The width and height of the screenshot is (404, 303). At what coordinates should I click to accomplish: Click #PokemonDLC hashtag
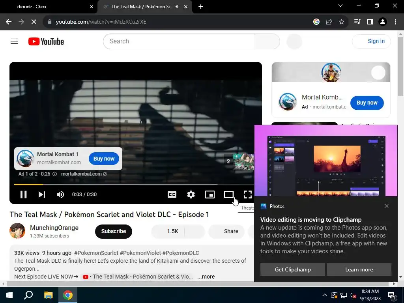tap(181, 253)
